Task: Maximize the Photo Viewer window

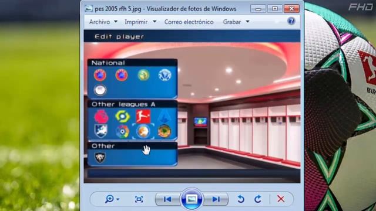Action: tap(275, 9)
